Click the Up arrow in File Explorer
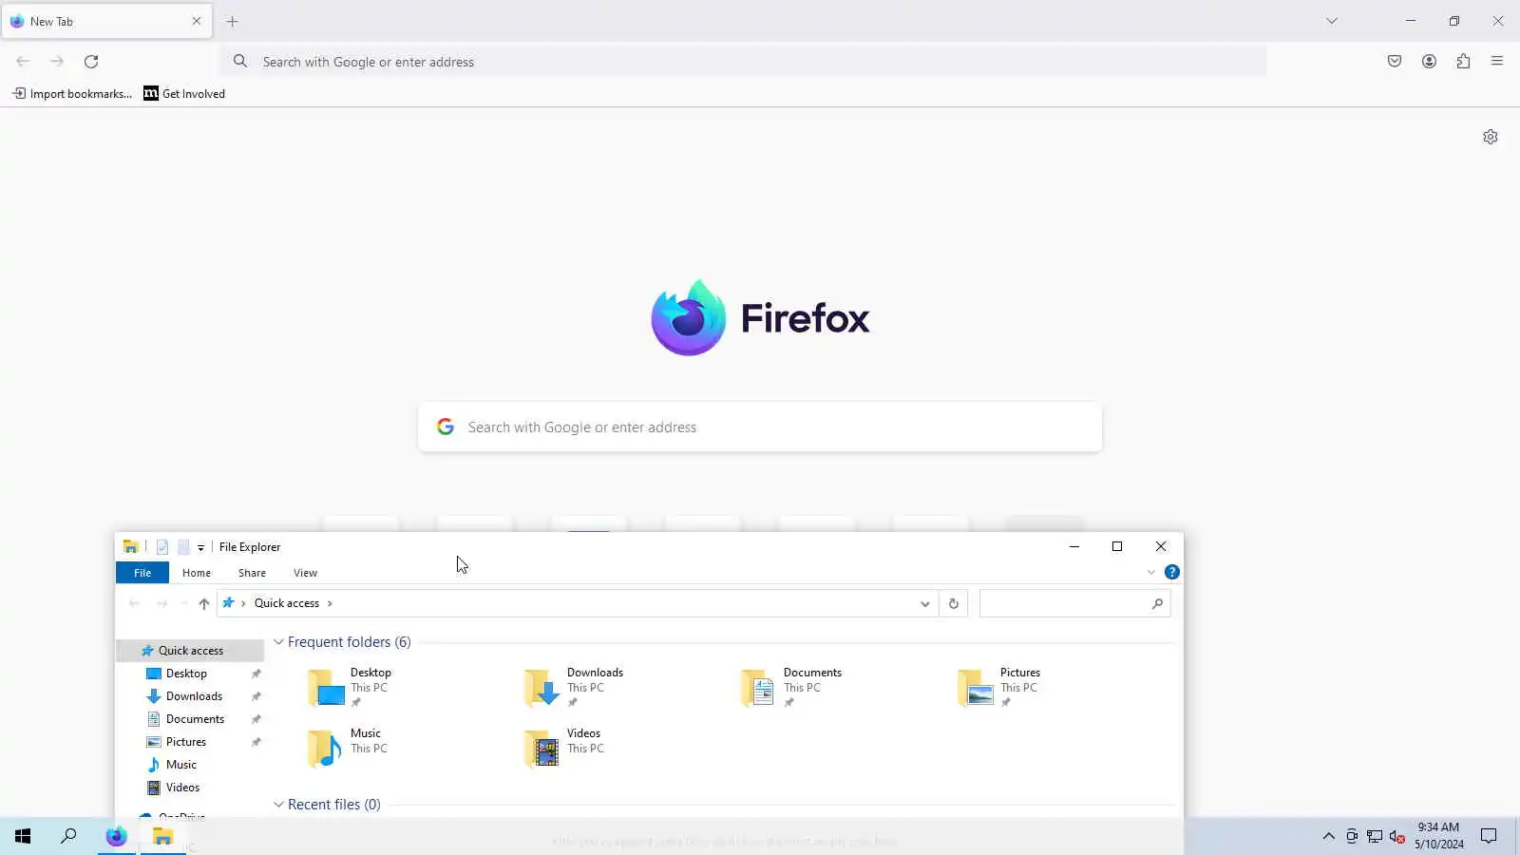This screenshot has height=855, width=1520. click(203, 603)
